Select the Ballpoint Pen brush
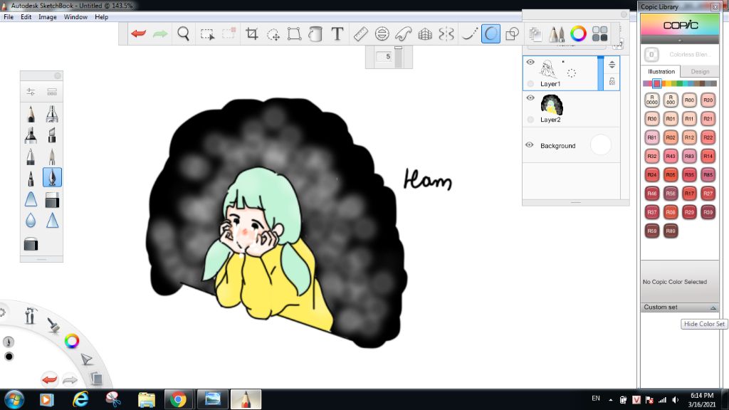This screenshot has width=729, height=410. coord(31,157)
